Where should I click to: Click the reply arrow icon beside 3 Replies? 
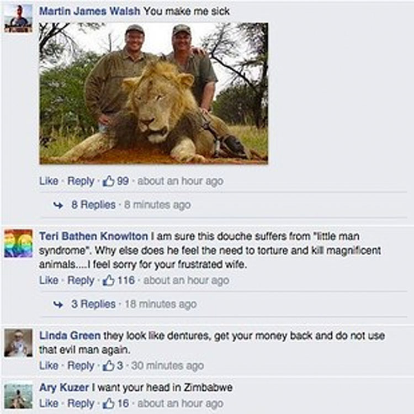pyautogui.click(x=58, y=305)
